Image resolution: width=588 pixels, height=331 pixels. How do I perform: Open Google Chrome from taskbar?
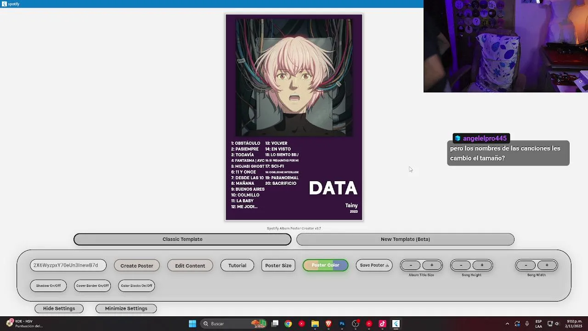288,324
